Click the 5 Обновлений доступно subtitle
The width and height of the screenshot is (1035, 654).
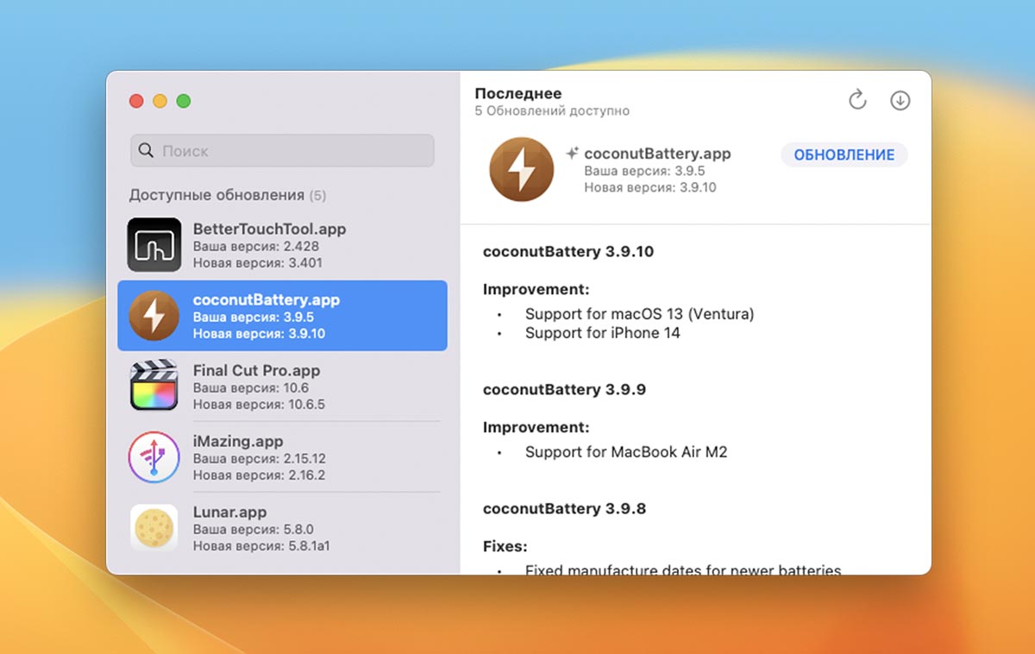(552, 111)
